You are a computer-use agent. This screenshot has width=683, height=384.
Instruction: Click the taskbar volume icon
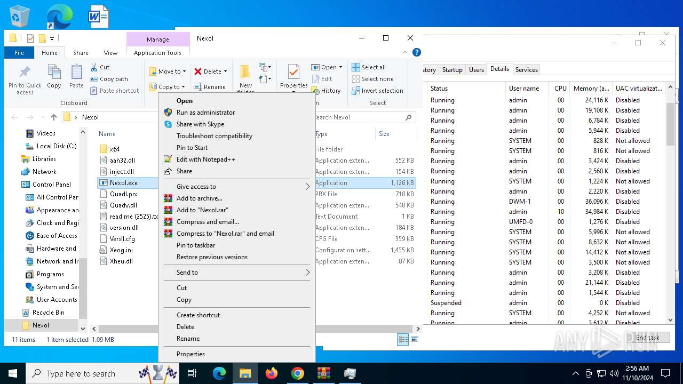(x=614, y=373)
